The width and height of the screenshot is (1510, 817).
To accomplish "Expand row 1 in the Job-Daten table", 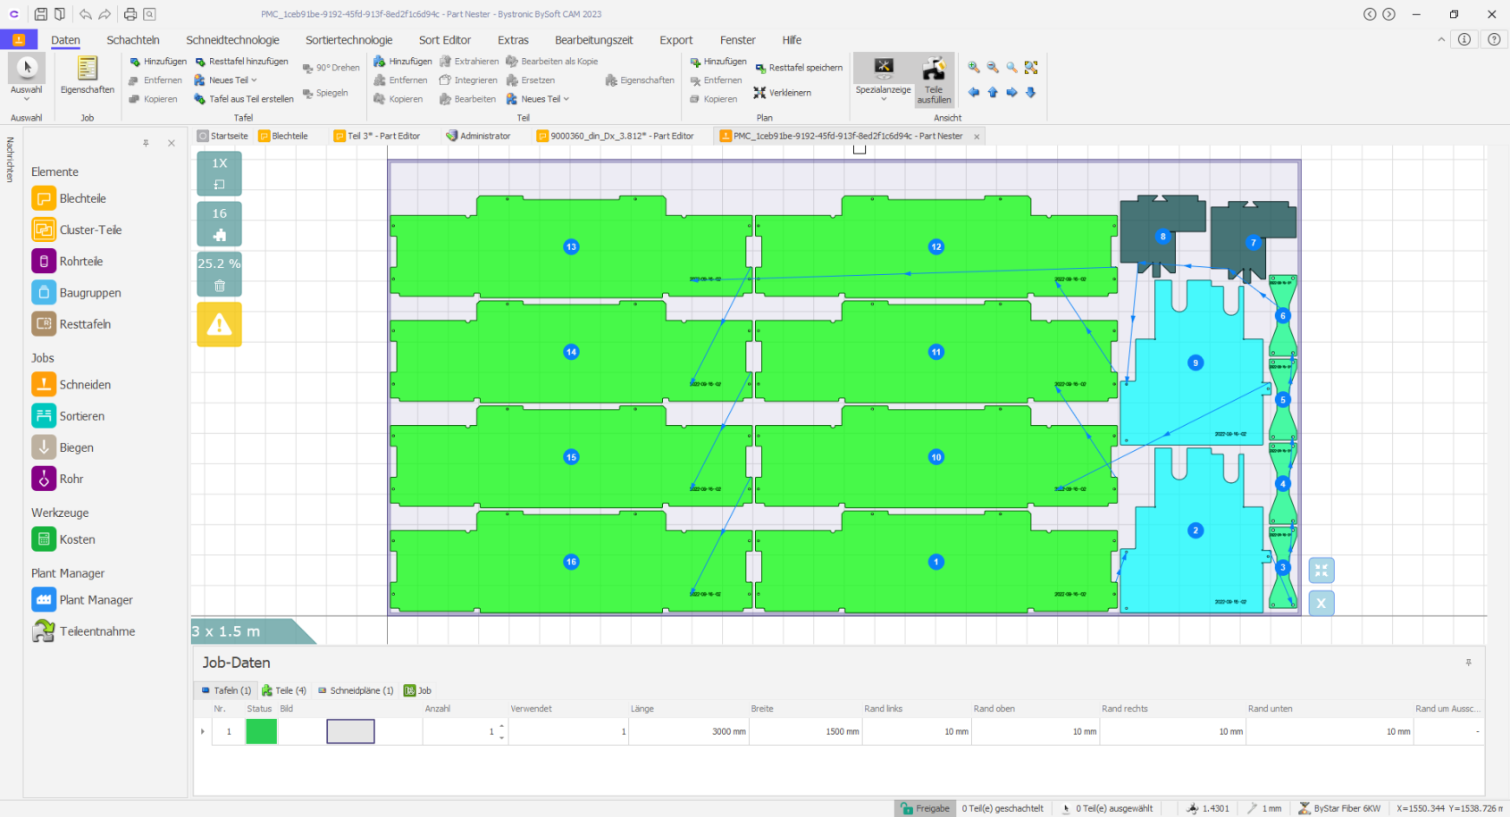I will click(202, 731).
